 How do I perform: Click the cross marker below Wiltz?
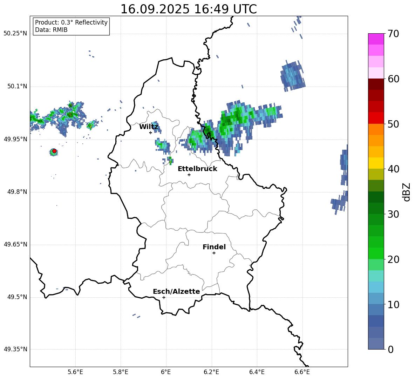(x=150, y=133)
